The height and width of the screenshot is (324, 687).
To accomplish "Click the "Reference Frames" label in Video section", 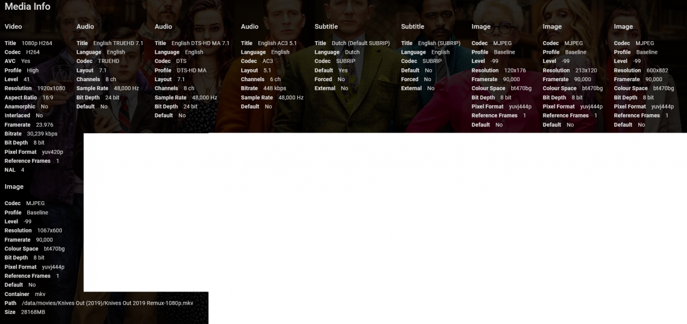I will coord(27,161).
